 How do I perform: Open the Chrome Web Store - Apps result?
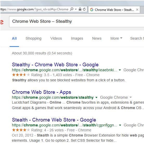pos(42,92)
